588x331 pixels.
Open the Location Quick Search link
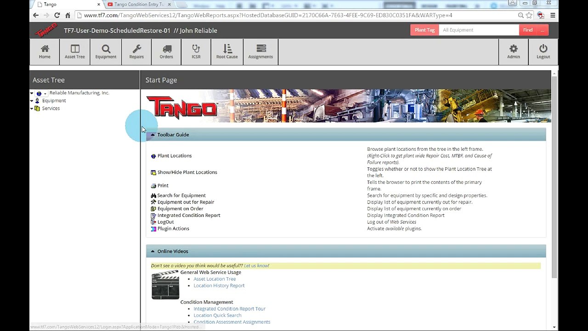(x=217, y=315)
